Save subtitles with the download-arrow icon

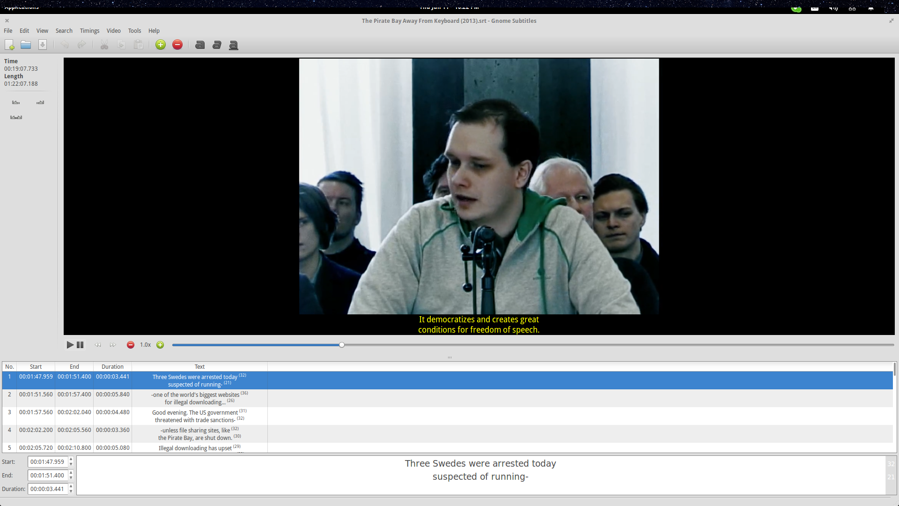click(43, 45)
